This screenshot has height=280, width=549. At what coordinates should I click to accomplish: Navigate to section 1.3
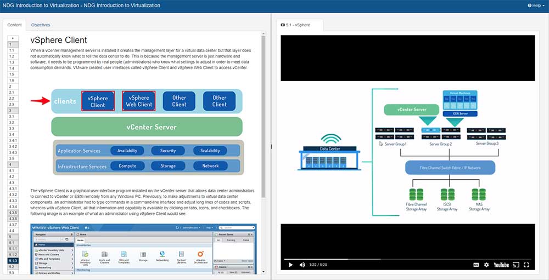(13, 62)
